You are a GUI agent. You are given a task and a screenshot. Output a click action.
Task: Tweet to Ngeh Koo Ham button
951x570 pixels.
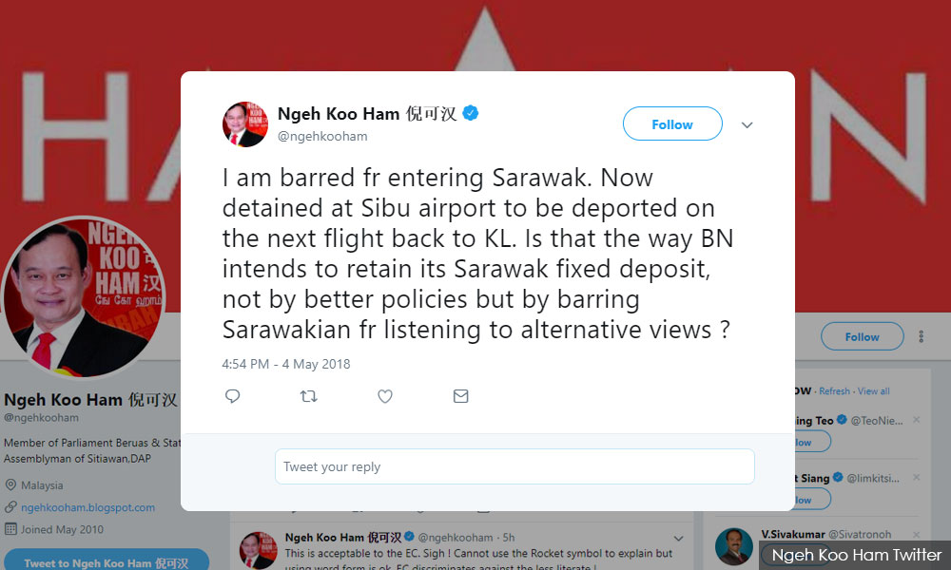pyautogui.click(x=107, y=560)
